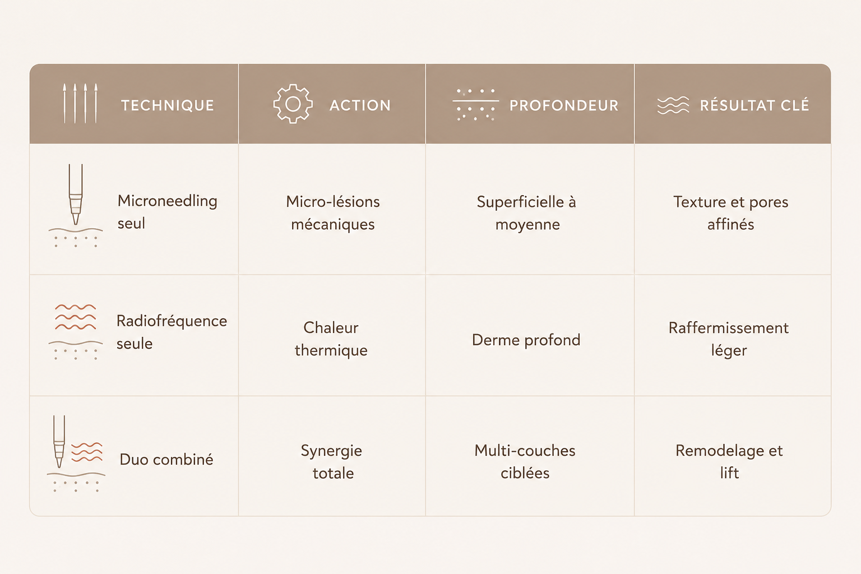The image size is (861, 574).
Task: Click the four needles icon beside TECHNIQUE
Action: [80, 104]
